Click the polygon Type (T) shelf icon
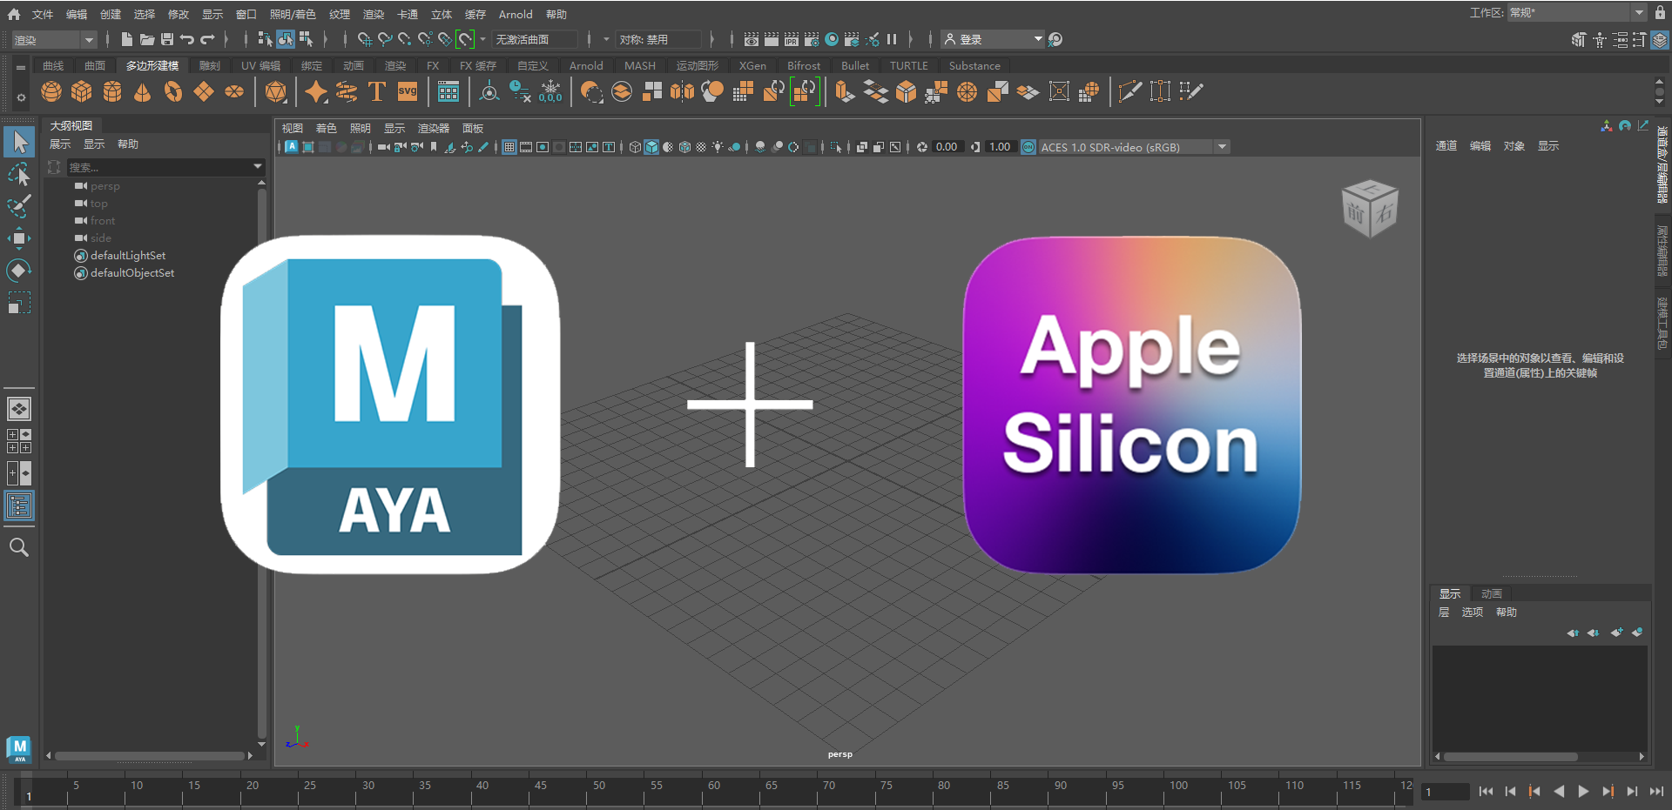Screen dimensions: 1672x810 pyautogui.click(x=377, y=91)
